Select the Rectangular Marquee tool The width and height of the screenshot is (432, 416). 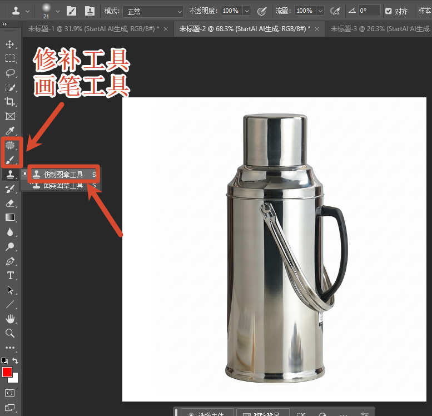click(10, 58)
